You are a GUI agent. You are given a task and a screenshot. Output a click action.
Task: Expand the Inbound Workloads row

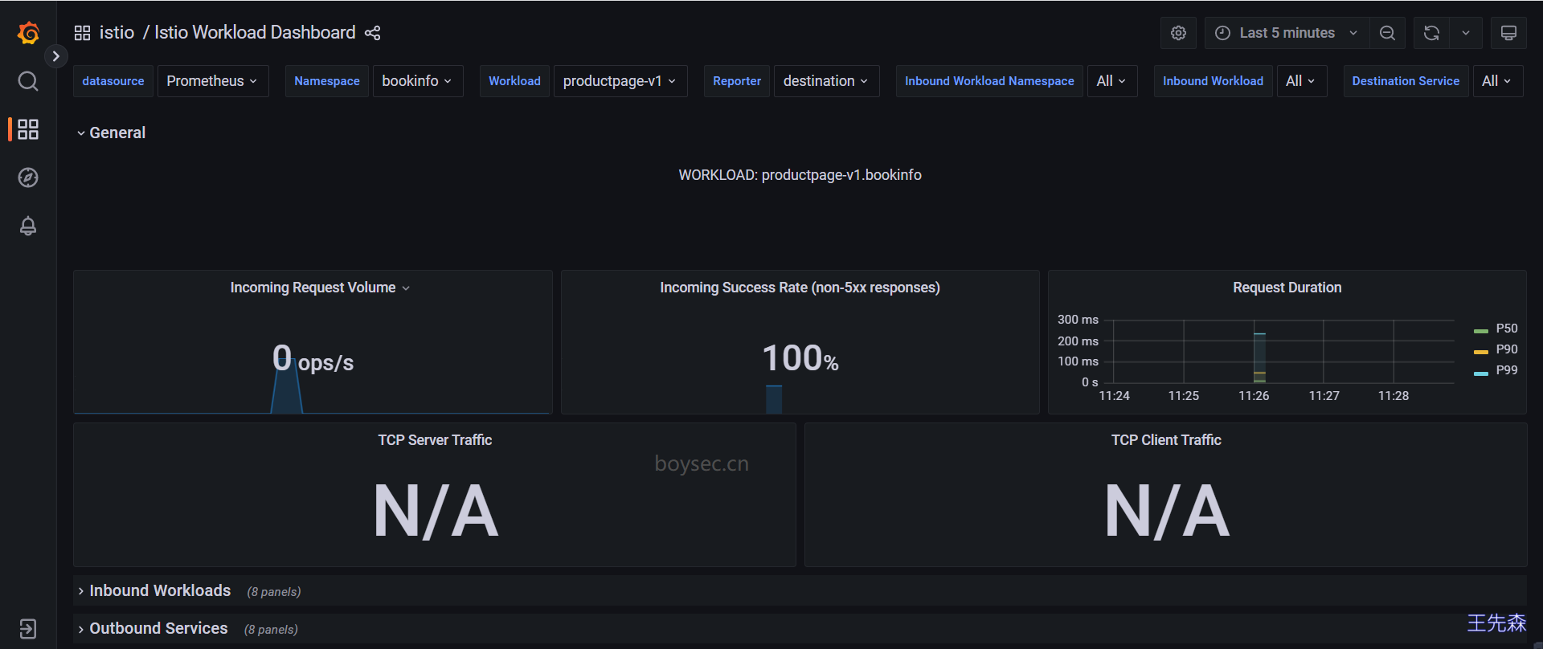pos(160,590)
